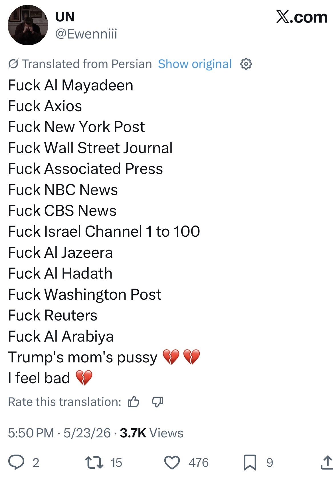Open the share upload icon
This screenshot has width=333, height=489.
point(326,462)
